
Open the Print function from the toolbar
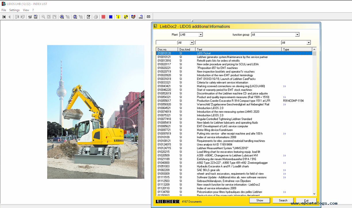click(95, 17)
